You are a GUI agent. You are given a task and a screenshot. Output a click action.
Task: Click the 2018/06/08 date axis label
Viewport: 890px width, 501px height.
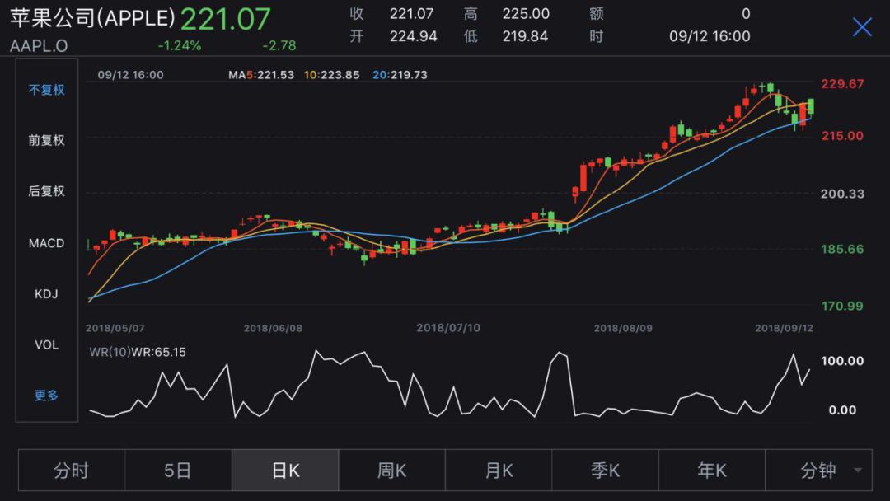273,328
